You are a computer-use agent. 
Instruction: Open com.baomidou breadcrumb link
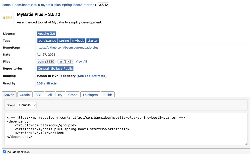coord(26,5)
